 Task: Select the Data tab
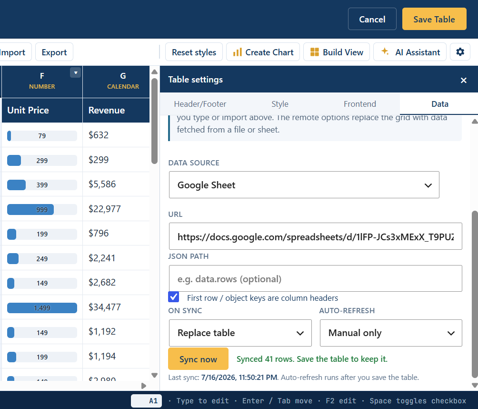pos(439,104)
